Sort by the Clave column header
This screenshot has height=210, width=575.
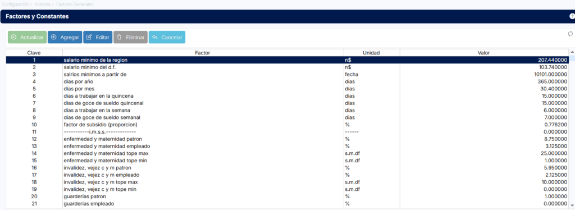(34, 53)
